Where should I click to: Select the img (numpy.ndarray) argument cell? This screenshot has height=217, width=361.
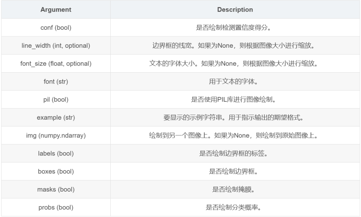coord(56,136)
